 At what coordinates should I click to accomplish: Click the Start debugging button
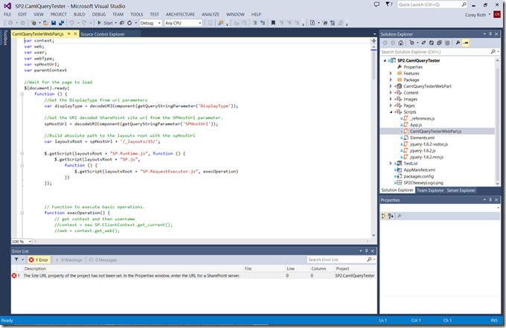click(105, 23)
